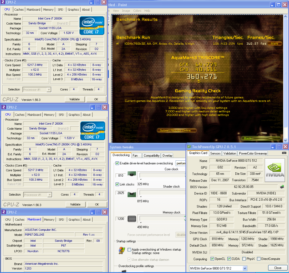Click the shader clock value field 2025
Image resolution: width=289 pixels, height=273 pixels.
tap(121, 193)
